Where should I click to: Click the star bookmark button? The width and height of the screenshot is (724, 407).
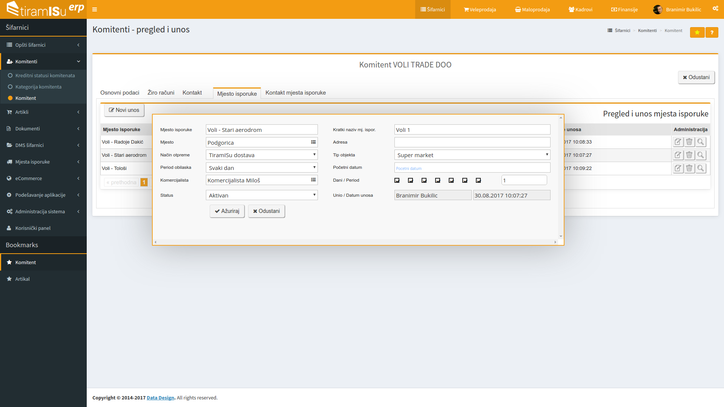pyautogui.click(x=697, y=32)
